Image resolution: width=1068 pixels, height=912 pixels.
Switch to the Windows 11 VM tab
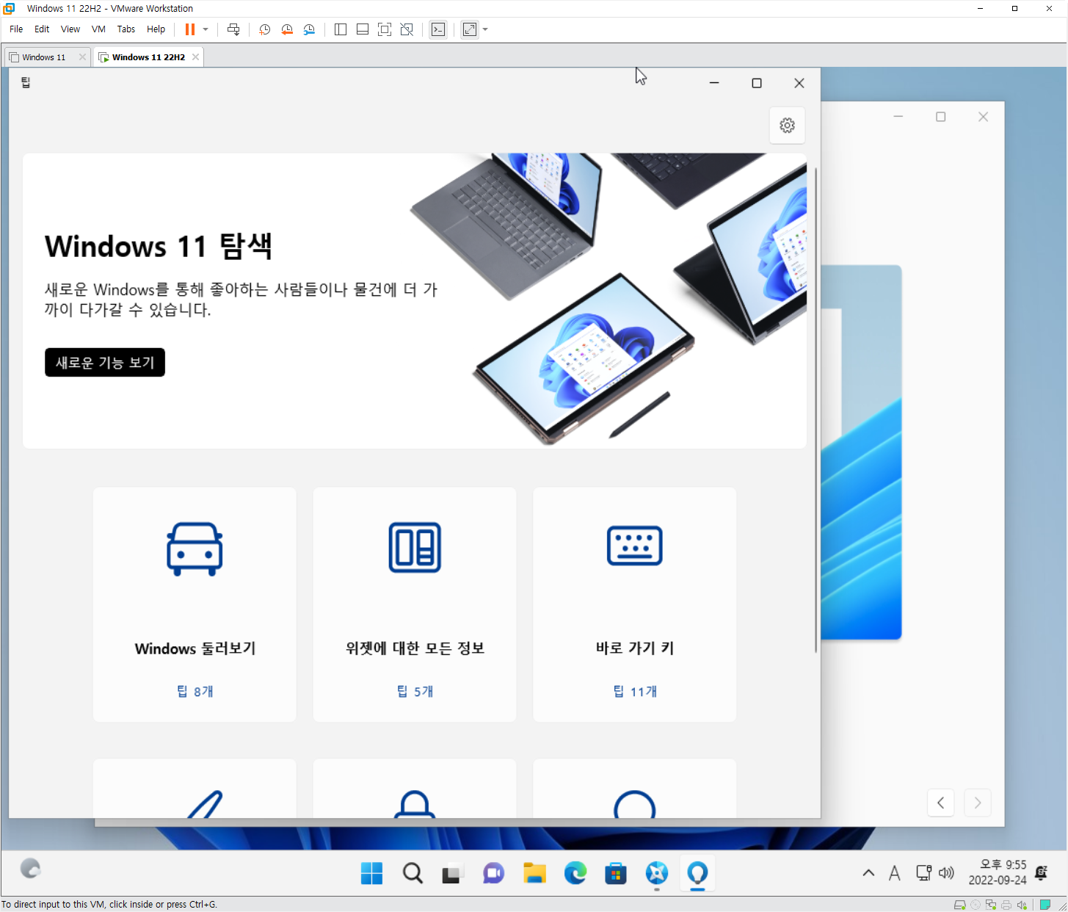[x=44, y=57]
